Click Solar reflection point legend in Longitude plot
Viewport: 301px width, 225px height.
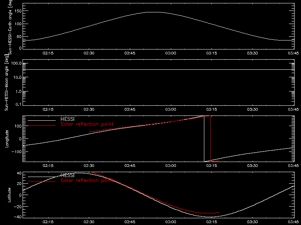[x=87, y=124]
